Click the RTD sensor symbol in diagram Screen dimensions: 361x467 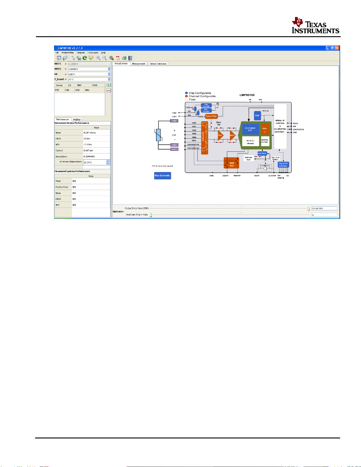(159, 135)
